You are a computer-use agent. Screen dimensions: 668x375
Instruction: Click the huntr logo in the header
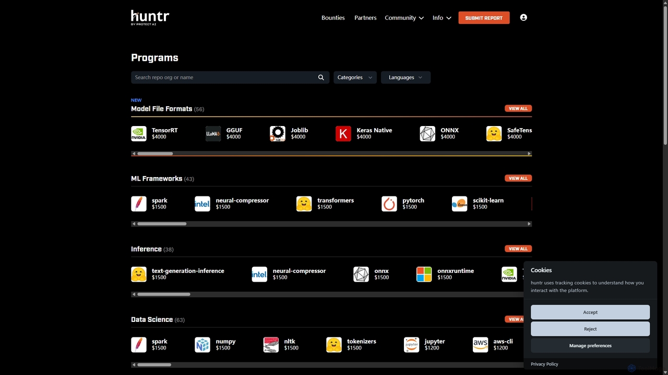click(x=150, y=17)
